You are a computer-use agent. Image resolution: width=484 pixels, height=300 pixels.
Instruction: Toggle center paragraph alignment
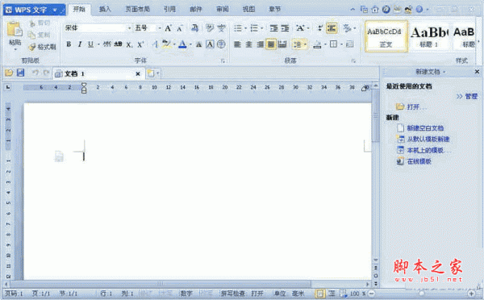[248, 44]
